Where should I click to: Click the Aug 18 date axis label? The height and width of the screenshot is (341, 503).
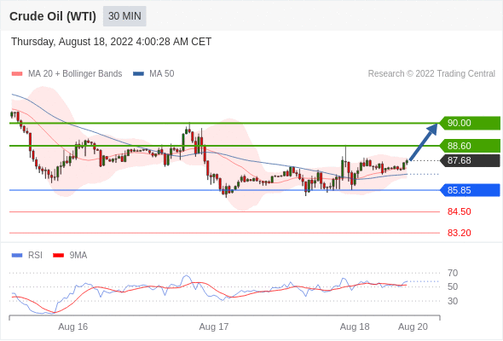355,327
